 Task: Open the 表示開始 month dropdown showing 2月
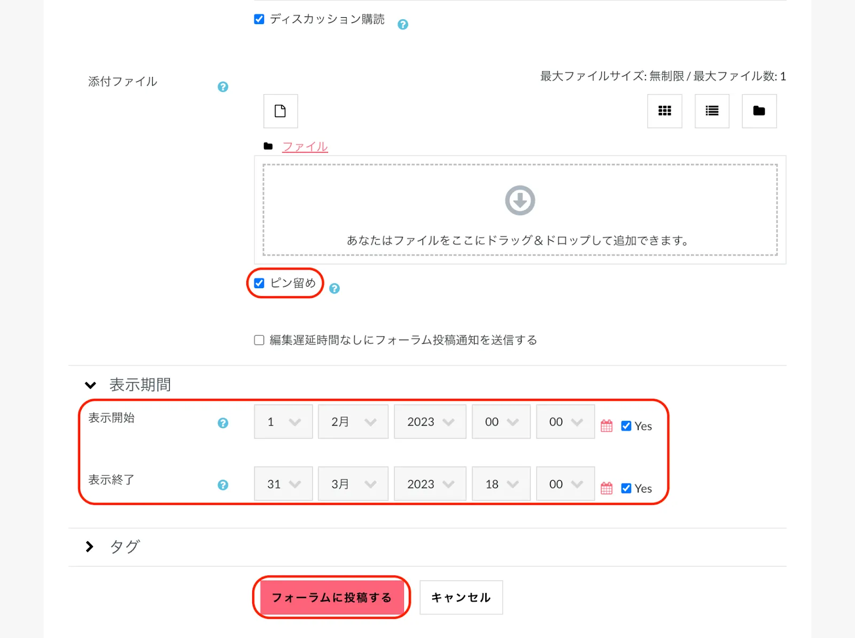pos(353,422)
